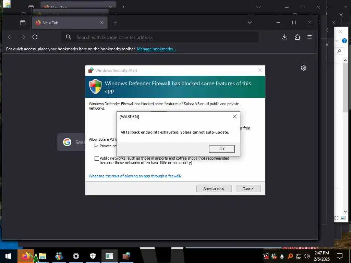
Task: Open Manage bookmarks link
Action: pos(156,49)
